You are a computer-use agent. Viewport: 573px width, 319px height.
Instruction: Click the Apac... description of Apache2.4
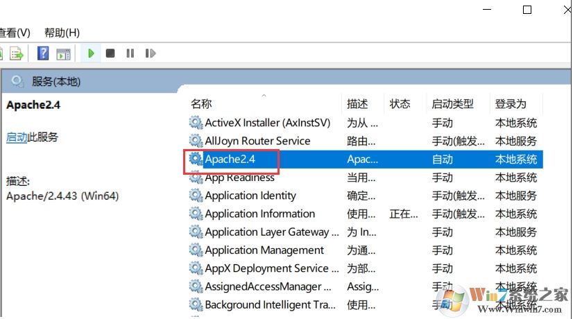click(x=363, y=159)
